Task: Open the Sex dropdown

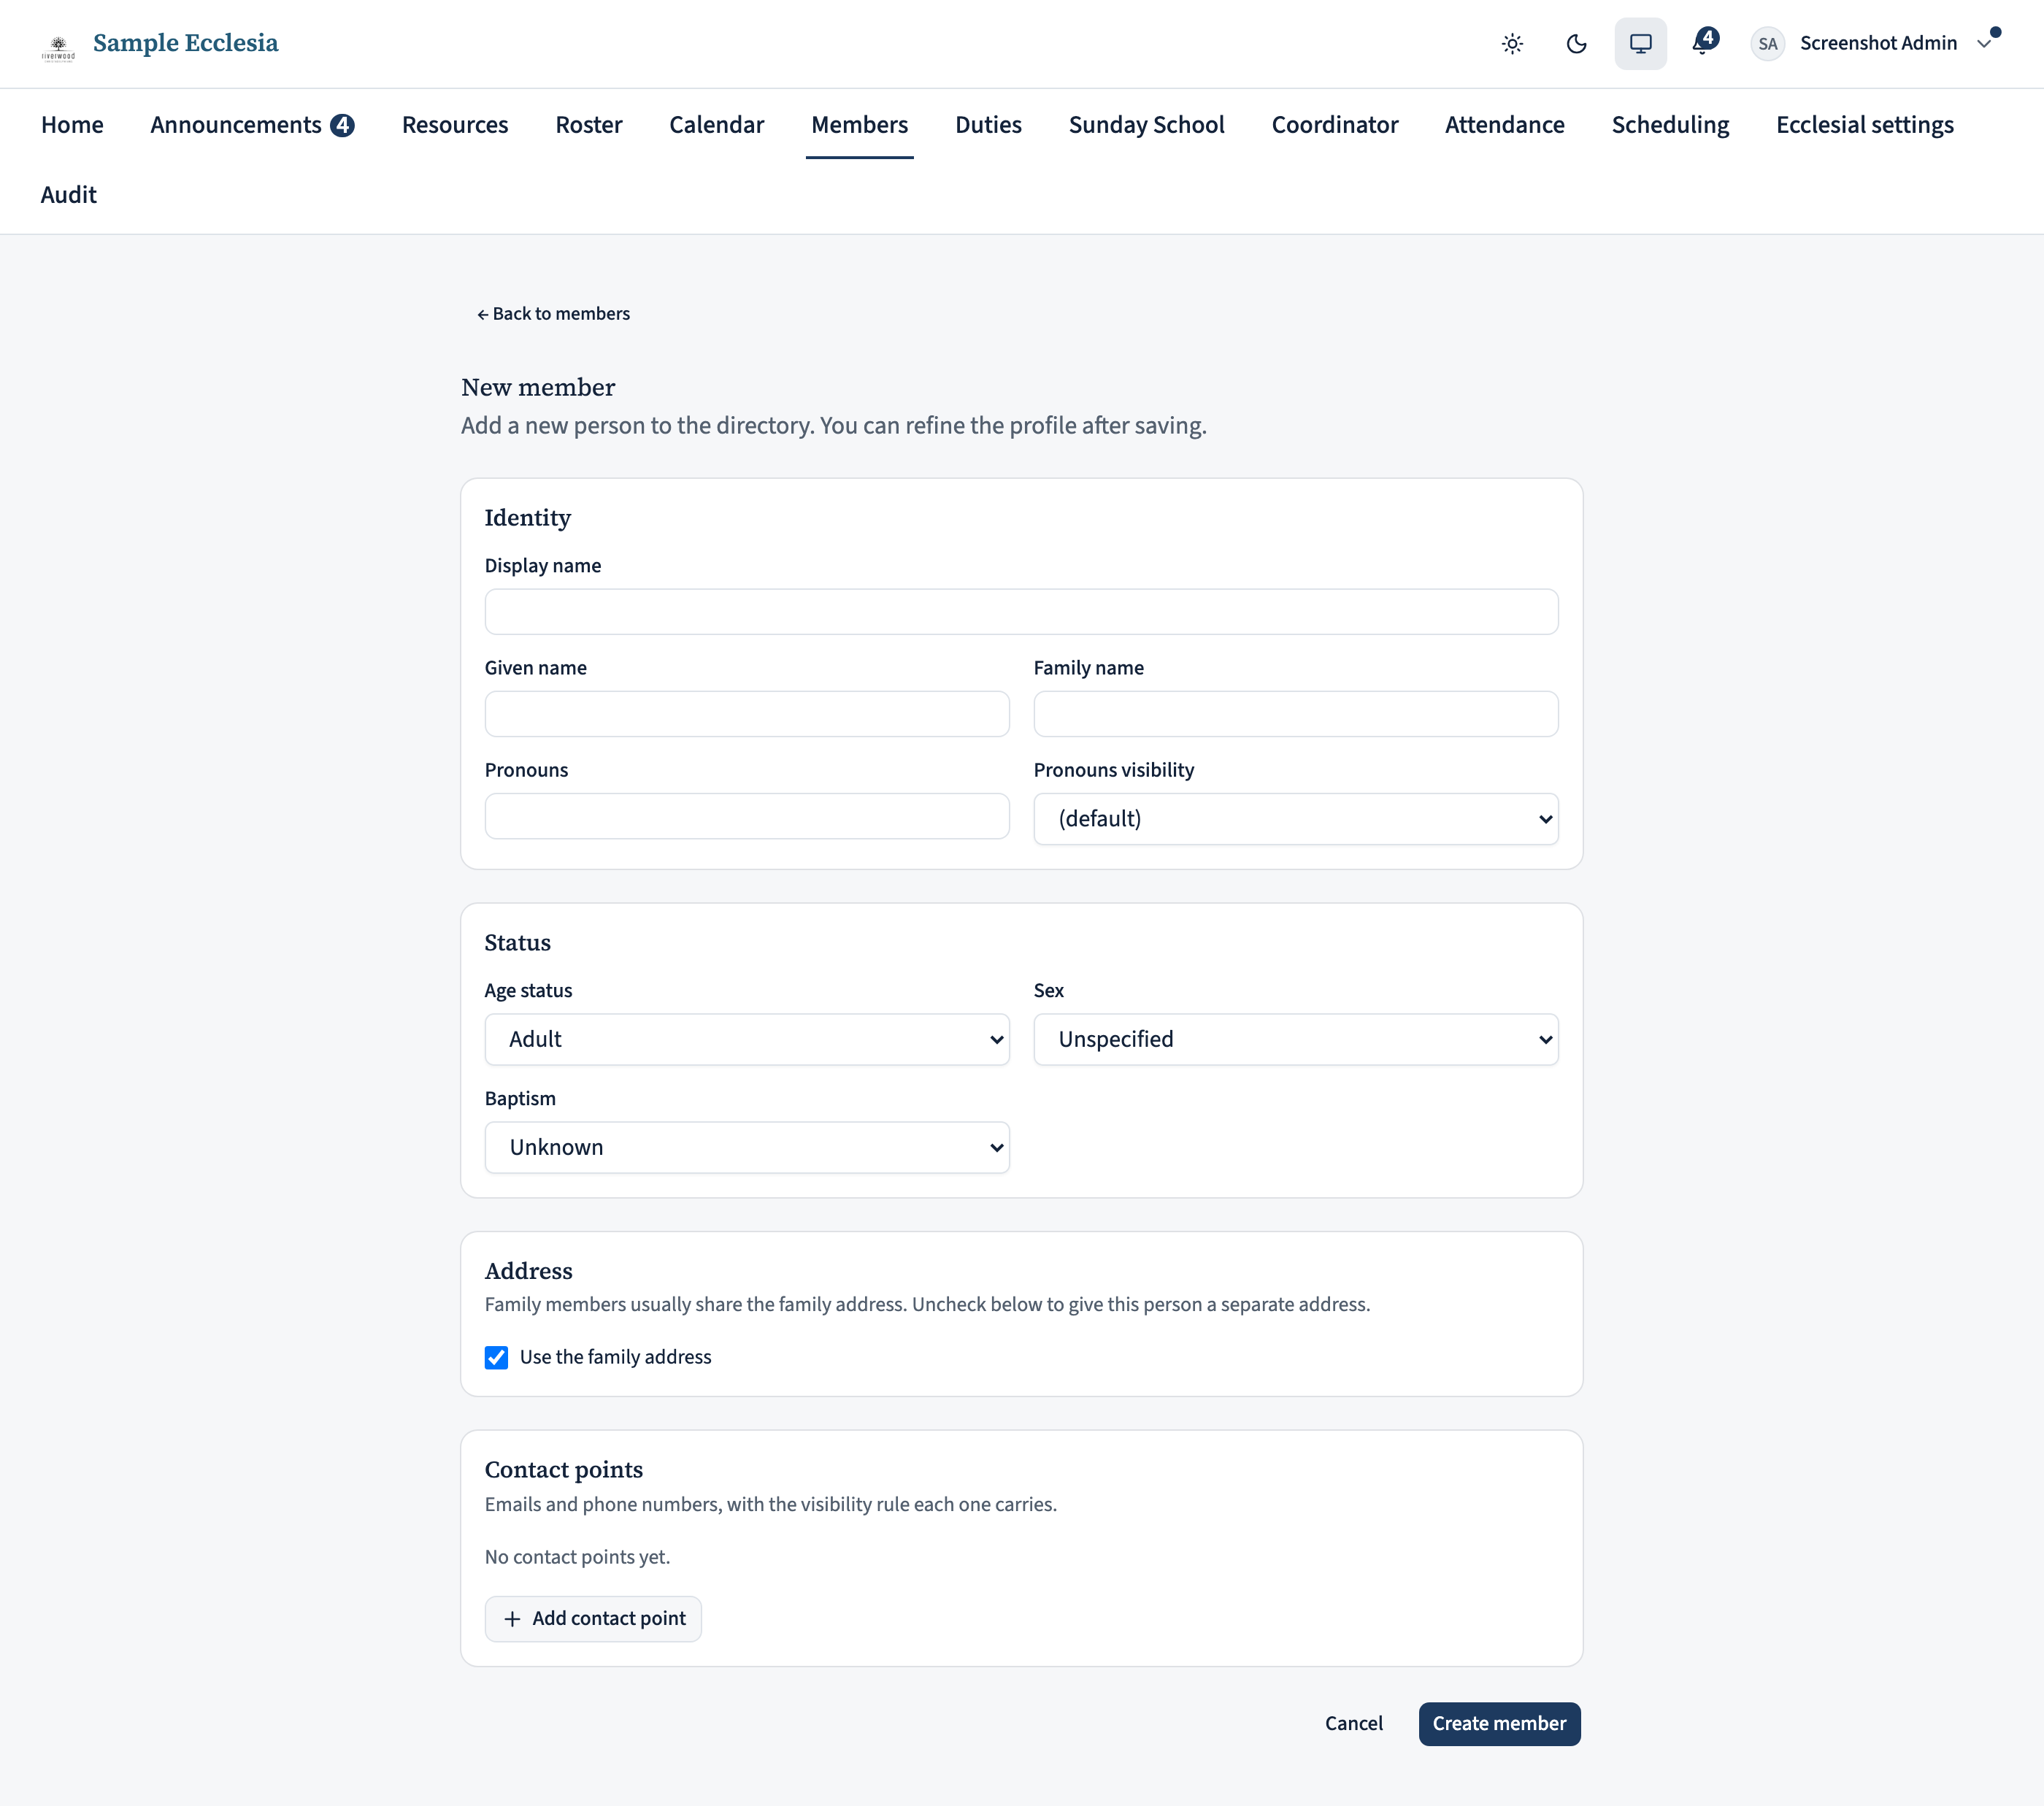Action: click(1296, 1039)
